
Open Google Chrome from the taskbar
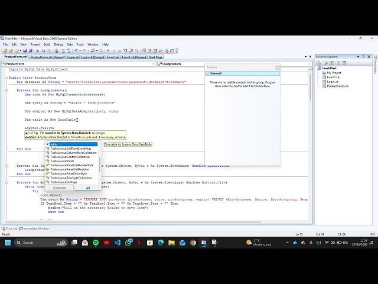tap(193, 243)
